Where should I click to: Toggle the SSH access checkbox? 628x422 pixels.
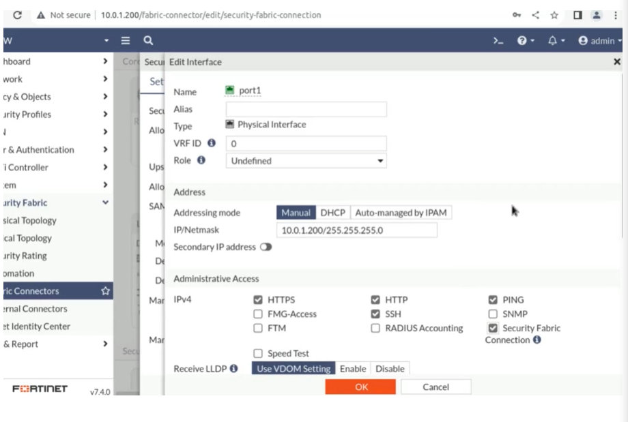click(x=375, y=314)
